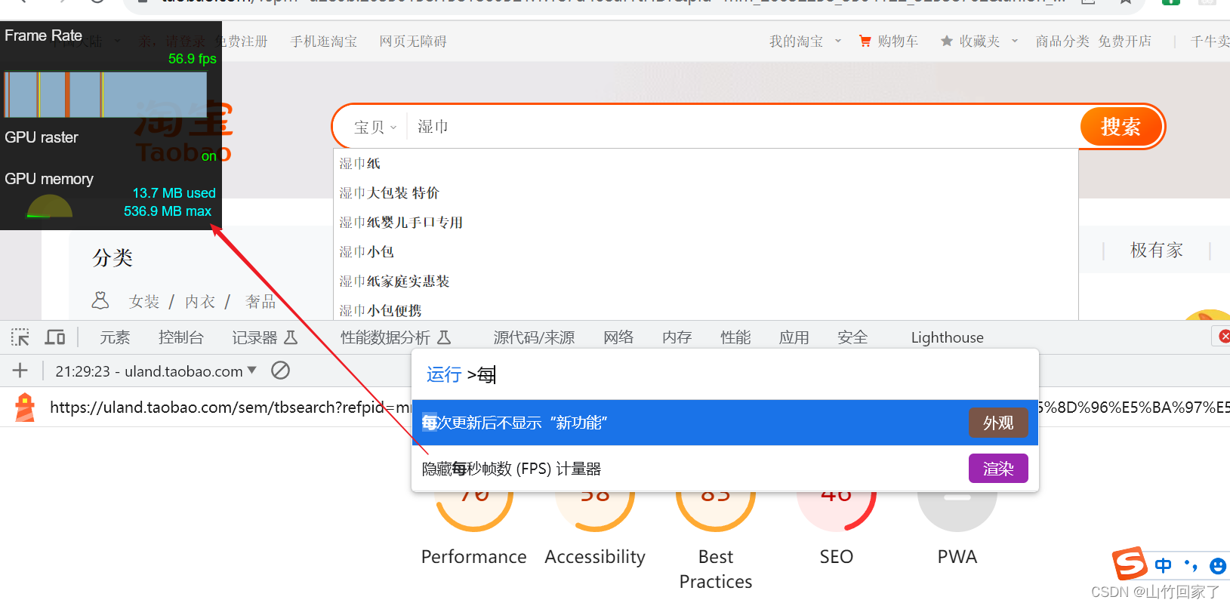The image size is (1230, 606).
Task: Click the person icon beside 女装
Action: click(100, 300)
